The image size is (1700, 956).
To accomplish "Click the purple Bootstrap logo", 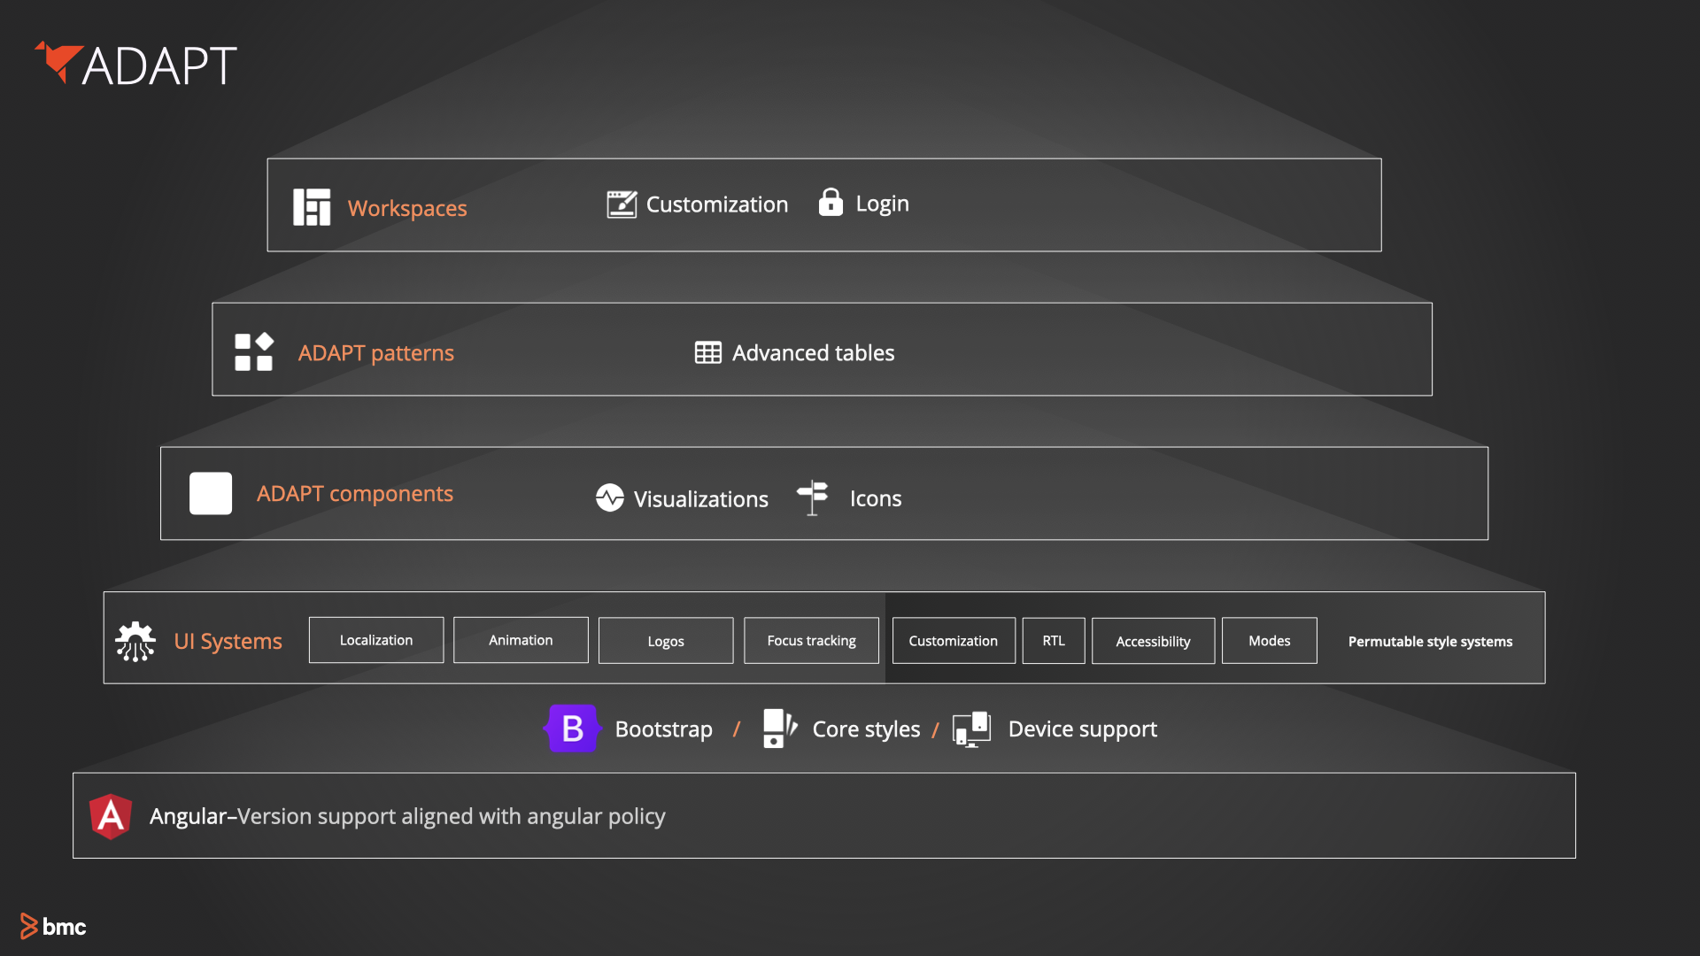I will [572, 729].
